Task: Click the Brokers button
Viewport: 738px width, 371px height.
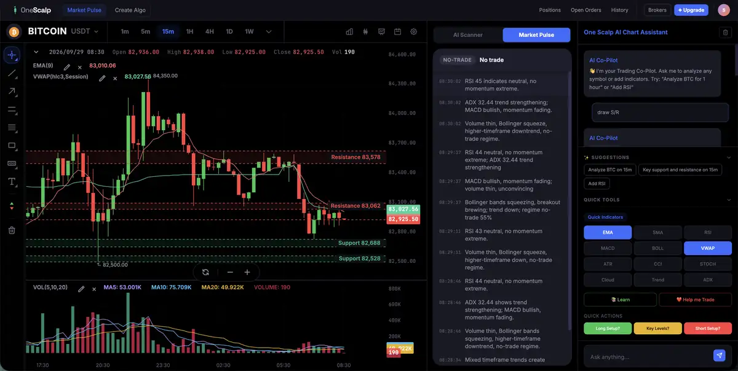Action: 657,10
